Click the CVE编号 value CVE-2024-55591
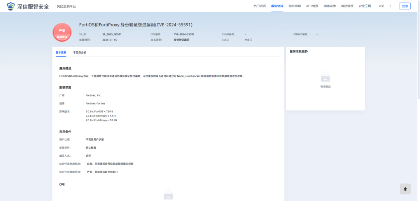 click(x=184, y=35)
